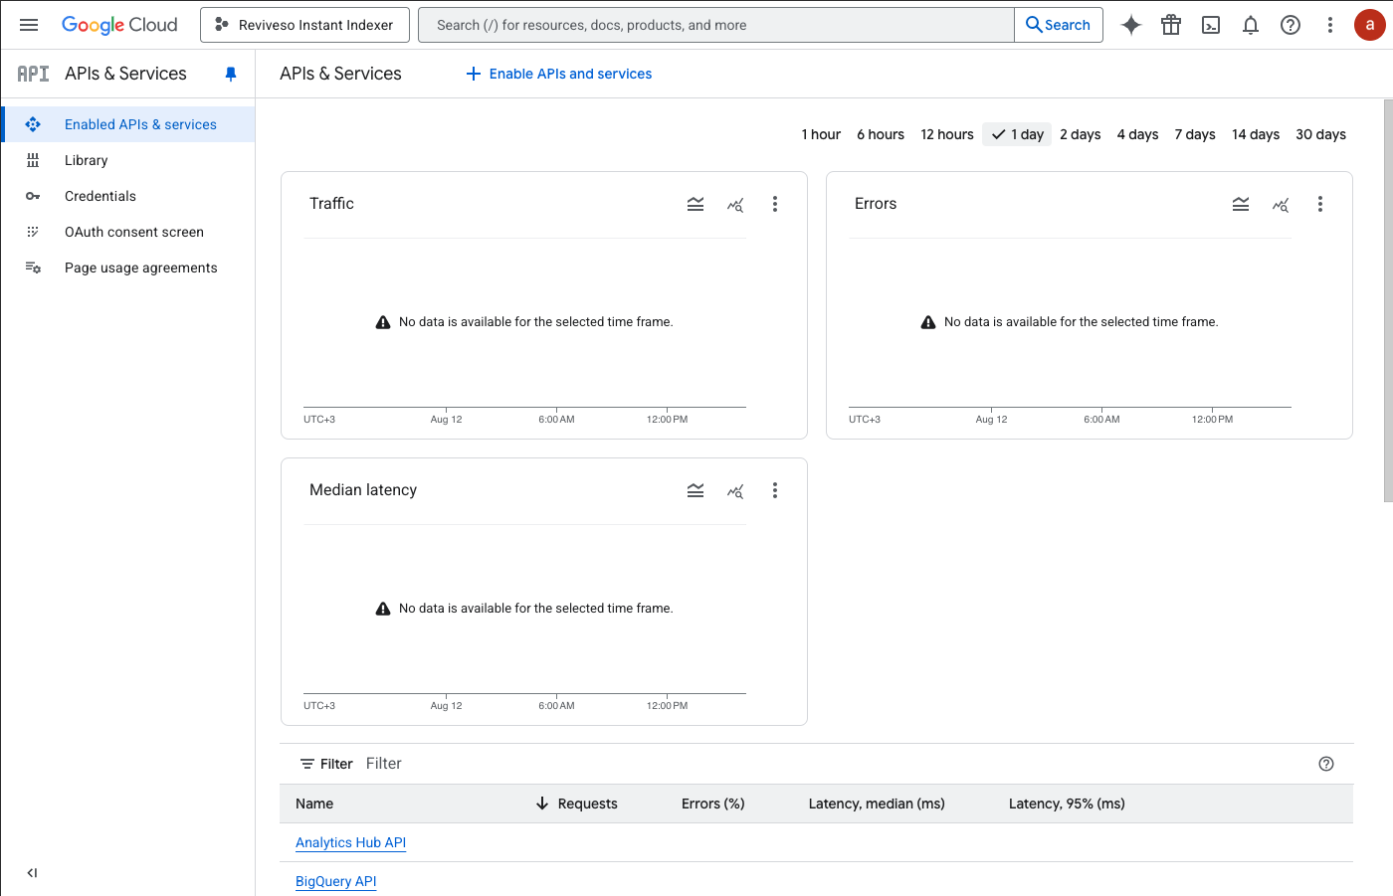
Task: Click the Filter list icon
Action: [307, 764]
